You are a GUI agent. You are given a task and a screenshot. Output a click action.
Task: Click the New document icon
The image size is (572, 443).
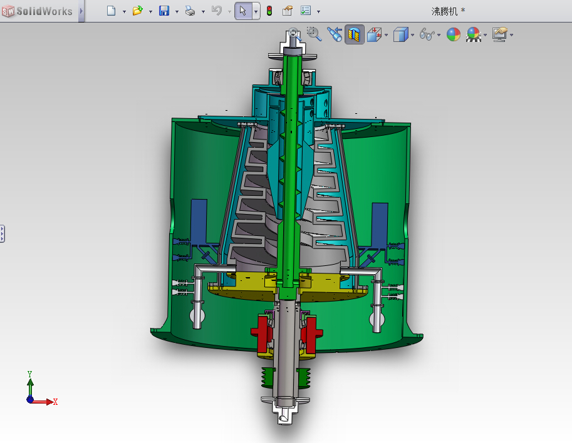click(x=112, y=11)
